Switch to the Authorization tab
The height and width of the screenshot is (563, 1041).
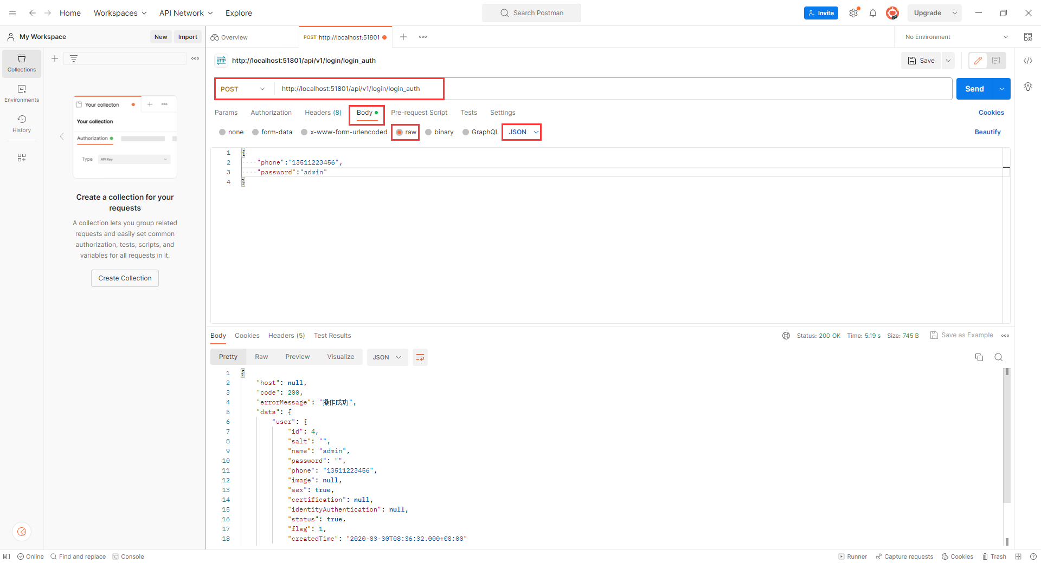click(271, 113)
